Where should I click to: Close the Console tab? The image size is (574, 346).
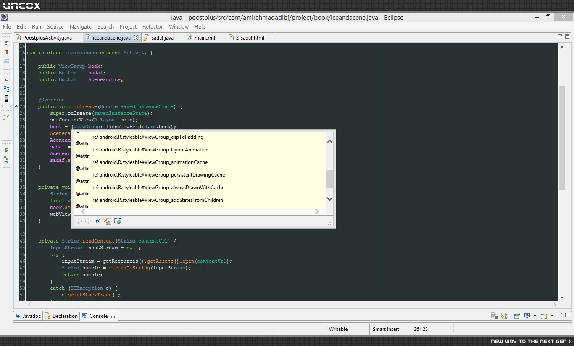(x=113, y=316)
